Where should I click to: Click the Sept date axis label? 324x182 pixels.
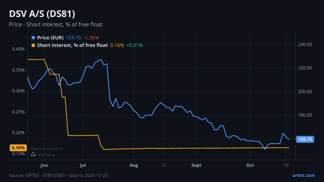click(x=196, y=165)
